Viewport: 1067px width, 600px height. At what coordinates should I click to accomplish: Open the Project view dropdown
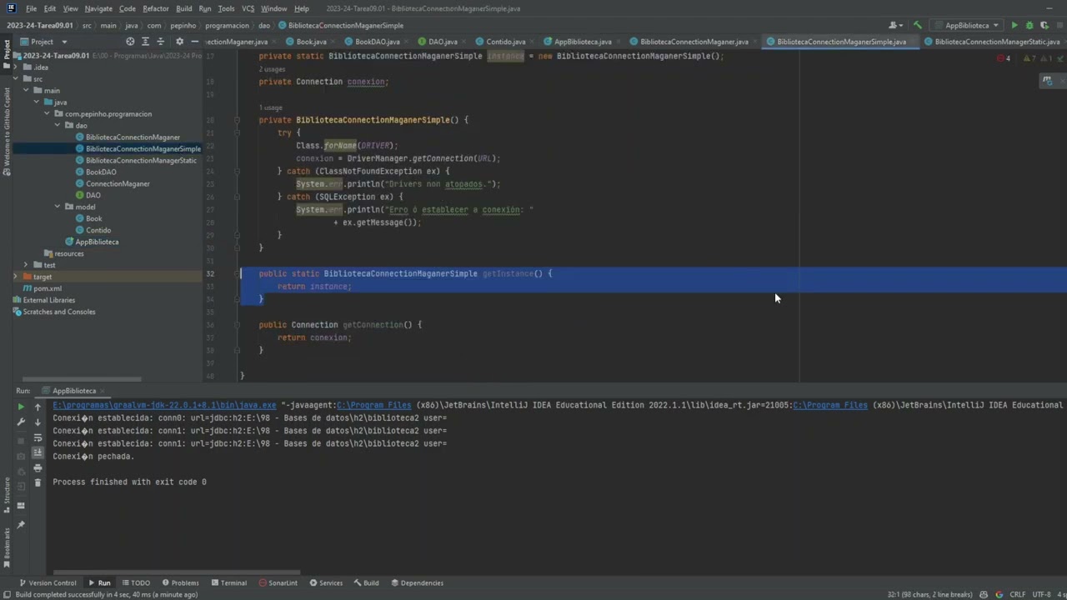coord(43,42)
